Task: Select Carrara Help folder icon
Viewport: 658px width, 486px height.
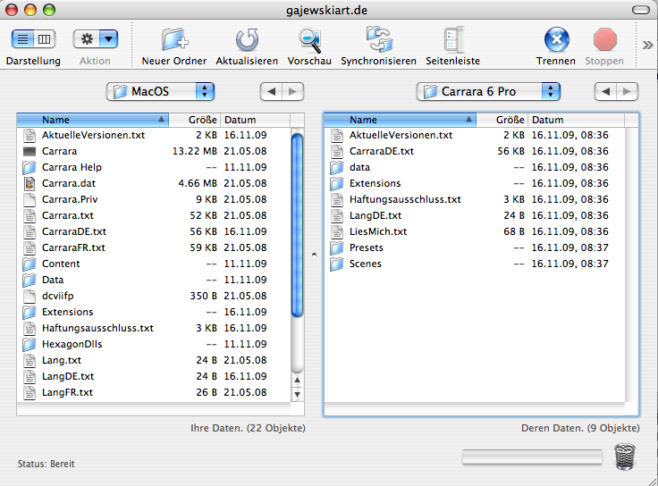Action: pyautogui.click(x=30, y=167)
